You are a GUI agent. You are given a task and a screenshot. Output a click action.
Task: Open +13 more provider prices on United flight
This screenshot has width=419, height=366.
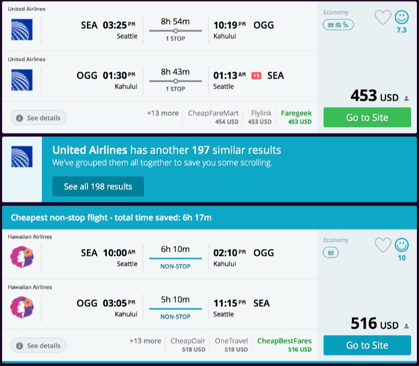click(162, 113)
